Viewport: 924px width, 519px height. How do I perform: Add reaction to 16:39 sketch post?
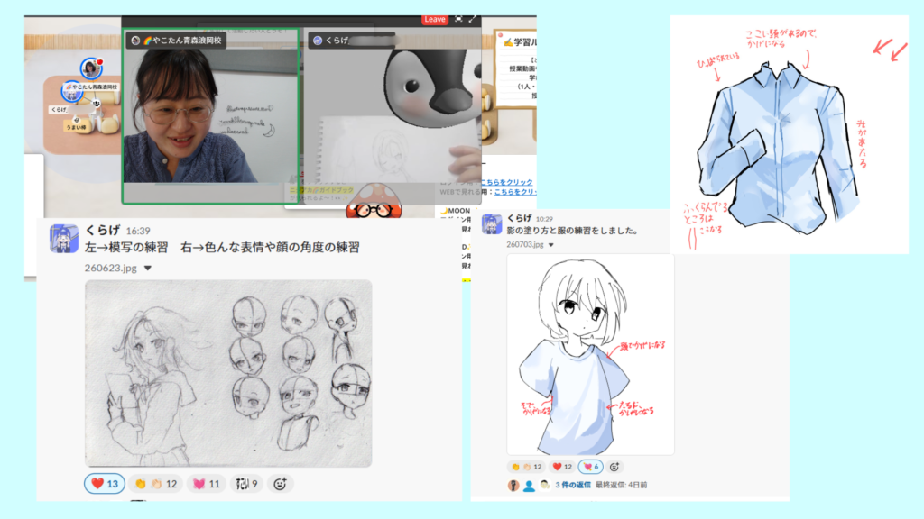[x=280, y=484]
